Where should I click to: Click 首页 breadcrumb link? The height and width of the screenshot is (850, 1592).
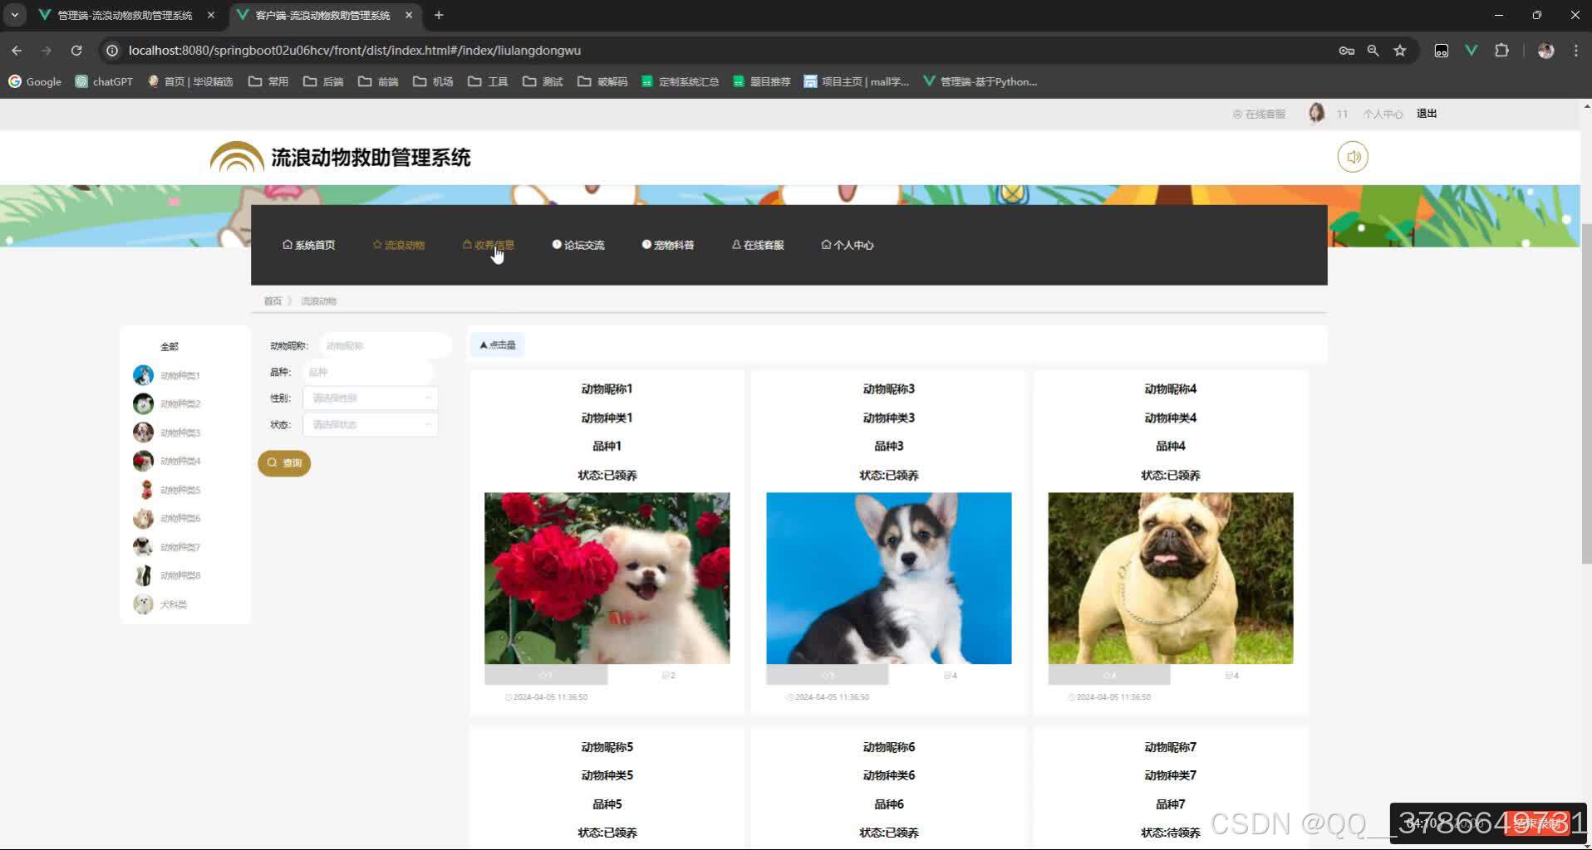(273, 300)
